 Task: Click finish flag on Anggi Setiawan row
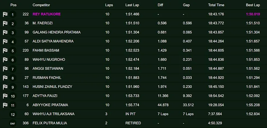point(5,69)
